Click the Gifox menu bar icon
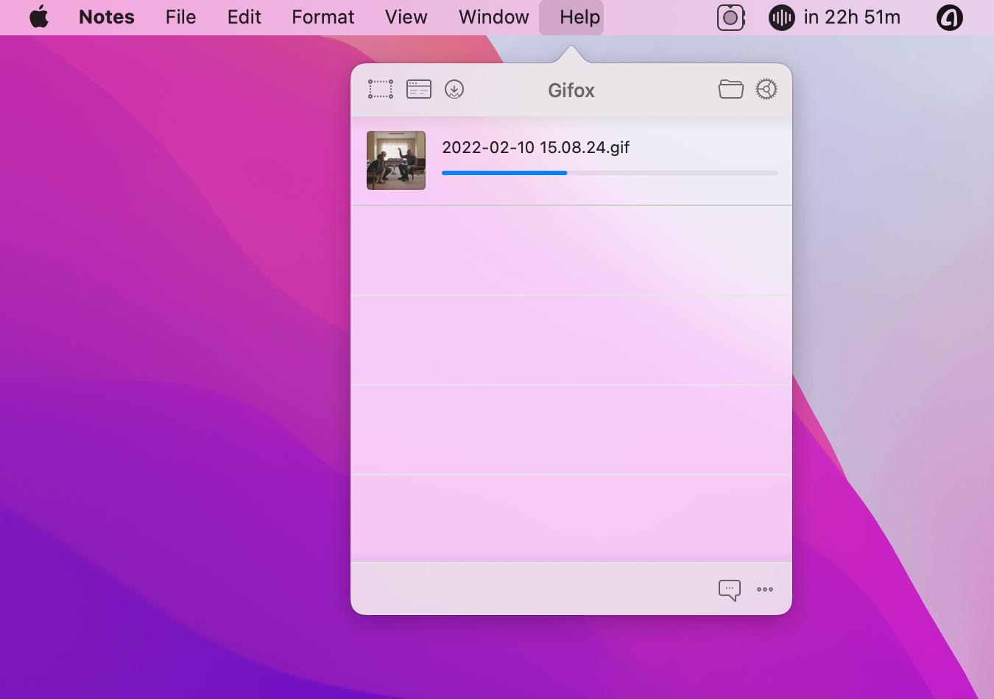This screenshot has width=994, height=699. point(731,18)
